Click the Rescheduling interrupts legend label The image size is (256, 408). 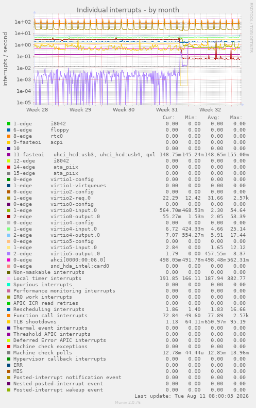tap(49, 309)
